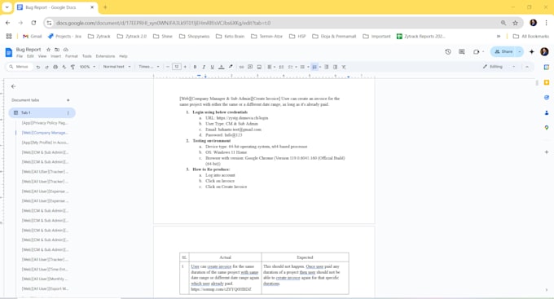This screenshot has width=554, height=299.
Task: Select Tab 1 in document tabs
Action: point(42,112)
